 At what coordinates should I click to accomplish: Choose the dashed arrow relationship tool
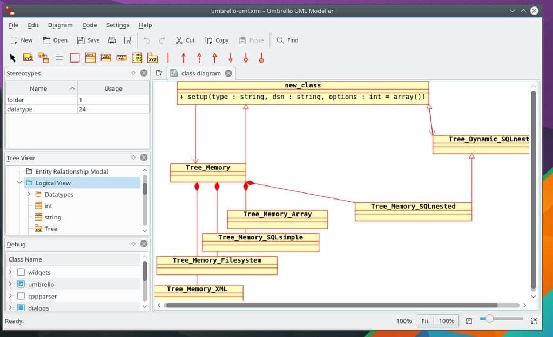(199, 58)
